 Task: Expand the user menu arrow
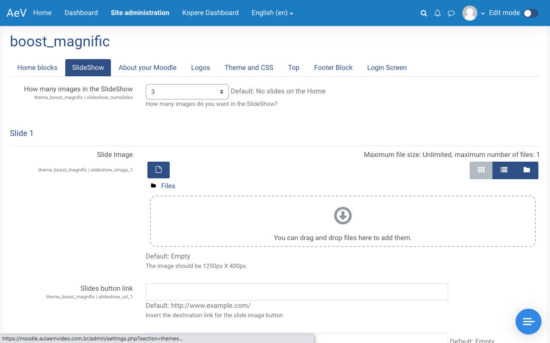(x=483, y=13)
